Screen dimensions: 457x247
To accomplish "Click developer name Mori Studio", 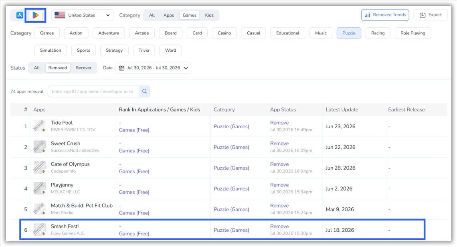I will coord(62,213).
